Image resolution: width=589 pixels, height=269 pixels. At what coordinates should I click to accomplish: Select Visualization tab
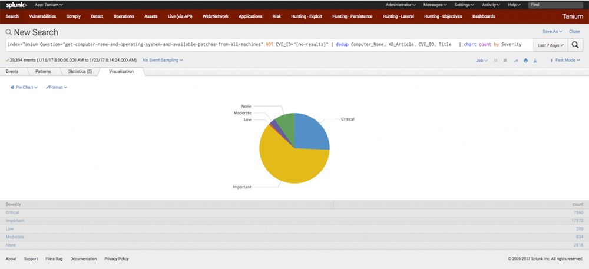tap(121, 71)
